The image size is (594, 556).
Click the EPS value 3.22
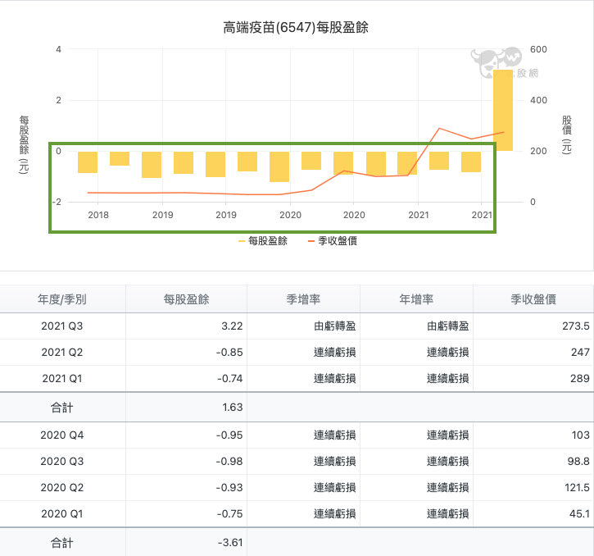coord(232,326)
